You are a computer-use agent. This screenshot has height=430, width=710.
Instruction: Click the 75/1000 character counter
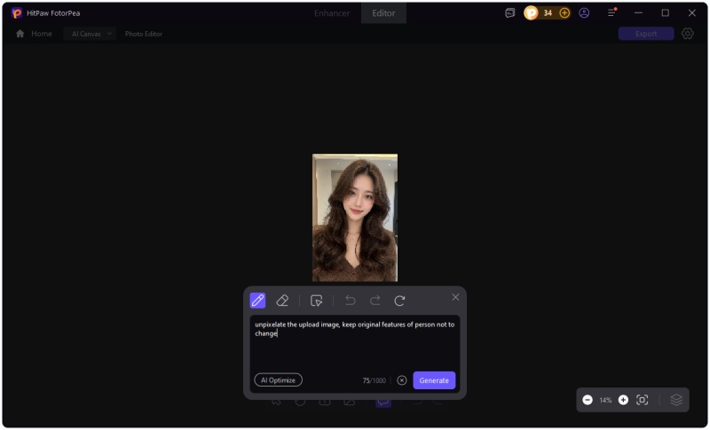click(x=374, y=380)
